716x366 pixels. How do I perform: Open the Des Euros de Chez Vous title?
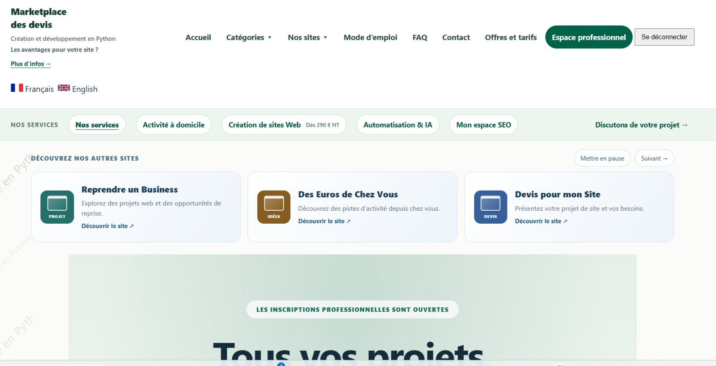[348, 195]
